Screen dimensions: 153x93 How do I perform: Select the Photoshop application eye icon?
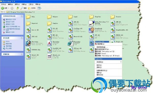[x=28, y=43]
